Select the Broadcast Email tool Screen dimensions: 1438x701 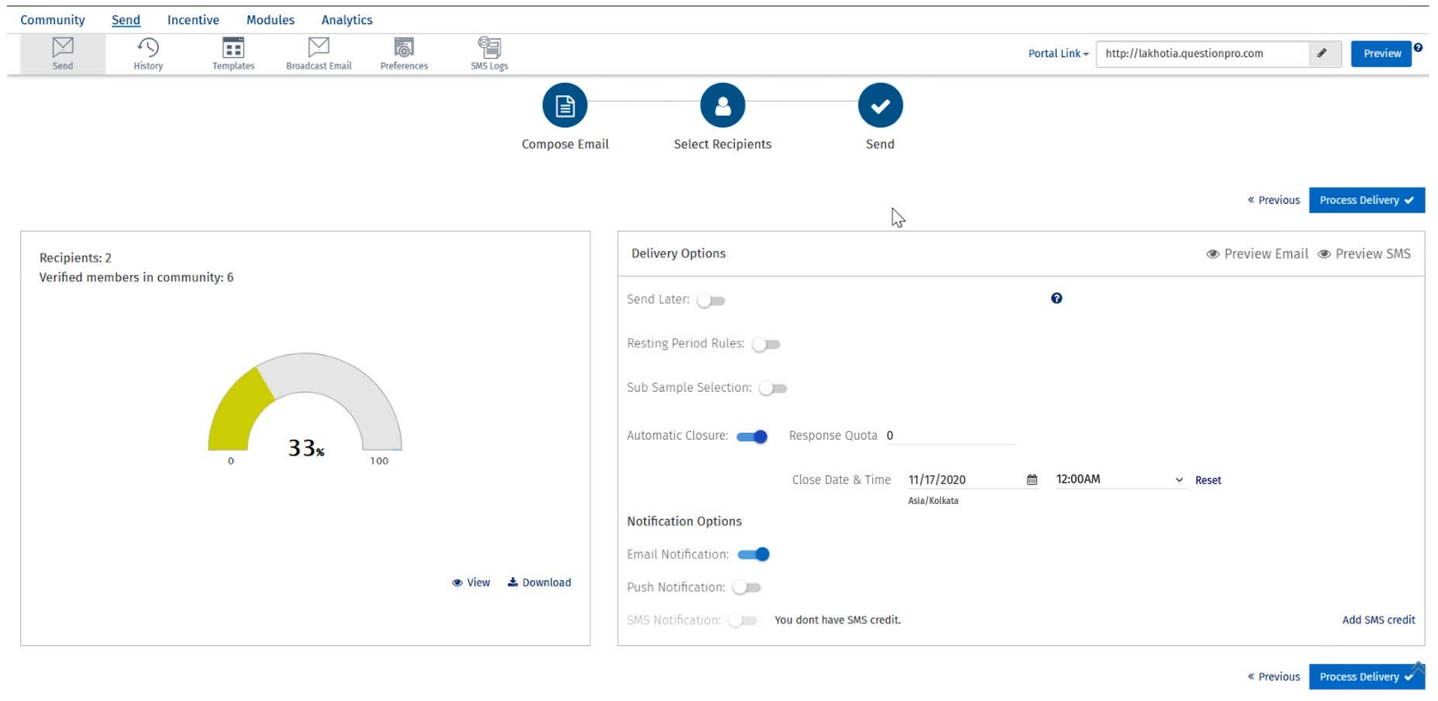click(x=318, y=53)
